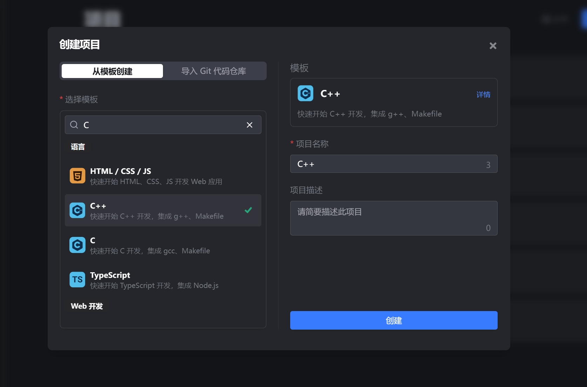Click the 项目名称 input field
587x387 pixels.
[x=389, y=164]
